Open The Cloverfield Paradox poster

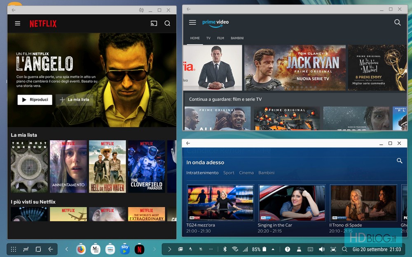pyautogui.click(x=147, y=167)
